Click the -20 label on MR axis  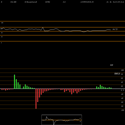tap(122, 94)
